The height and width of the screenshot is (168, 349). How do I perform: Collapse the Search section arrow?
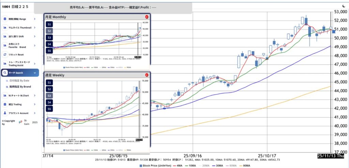tap(35, 73)
